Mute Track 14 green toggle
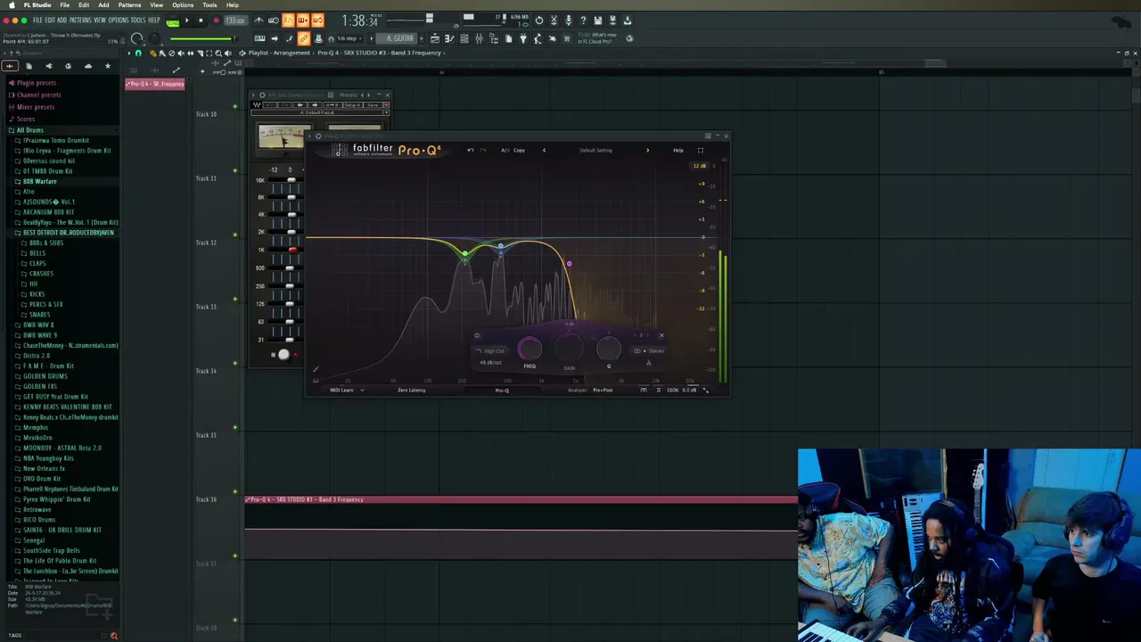1141x642 pixels. [235, 363]
